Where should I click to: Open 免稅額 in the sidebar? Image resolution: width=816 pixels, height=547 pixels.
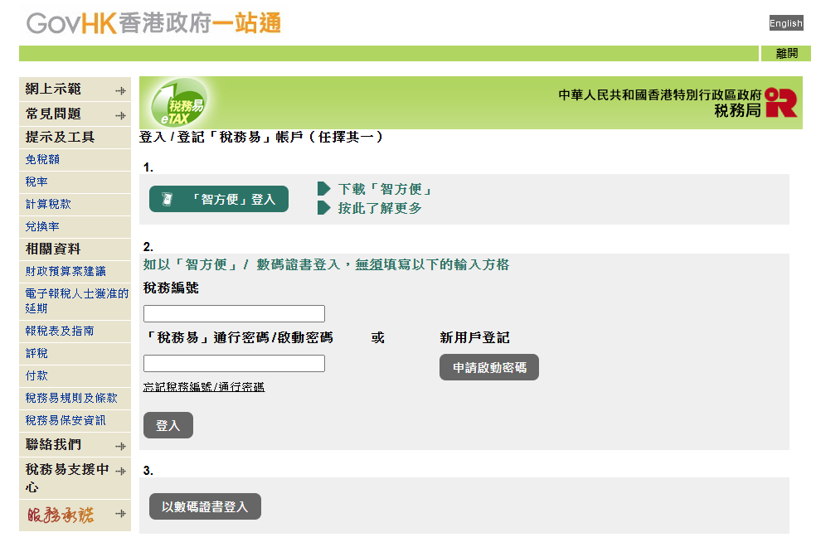click(x=43, y=159)
